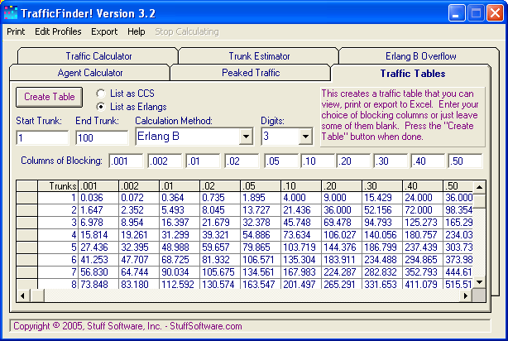Image resolution: width=508 pixels, height=341 pixels.
Task: Click the table cell 5.493
Action: 180,210
